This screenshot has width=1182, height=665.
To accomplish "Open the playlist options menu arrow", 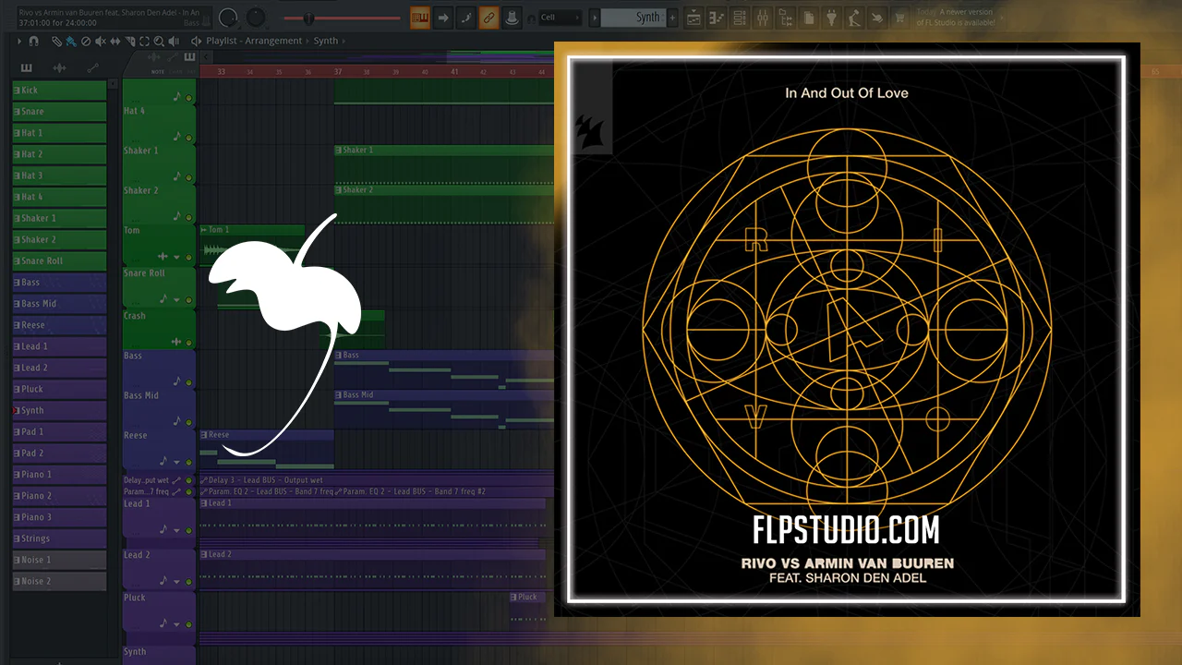I will (x=19, y=42).
